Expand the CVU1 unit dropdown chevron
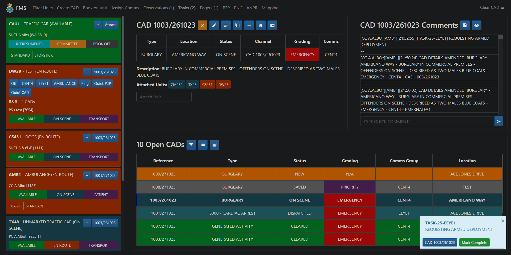This screenshot has height=255, width=511. coord(98,25)
